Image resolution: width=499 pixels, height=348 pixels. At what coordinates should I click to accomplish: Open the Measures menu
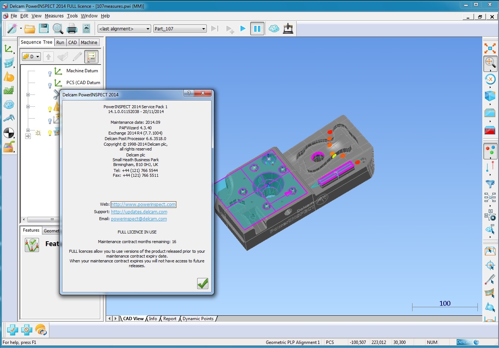(x=54, y=16)
